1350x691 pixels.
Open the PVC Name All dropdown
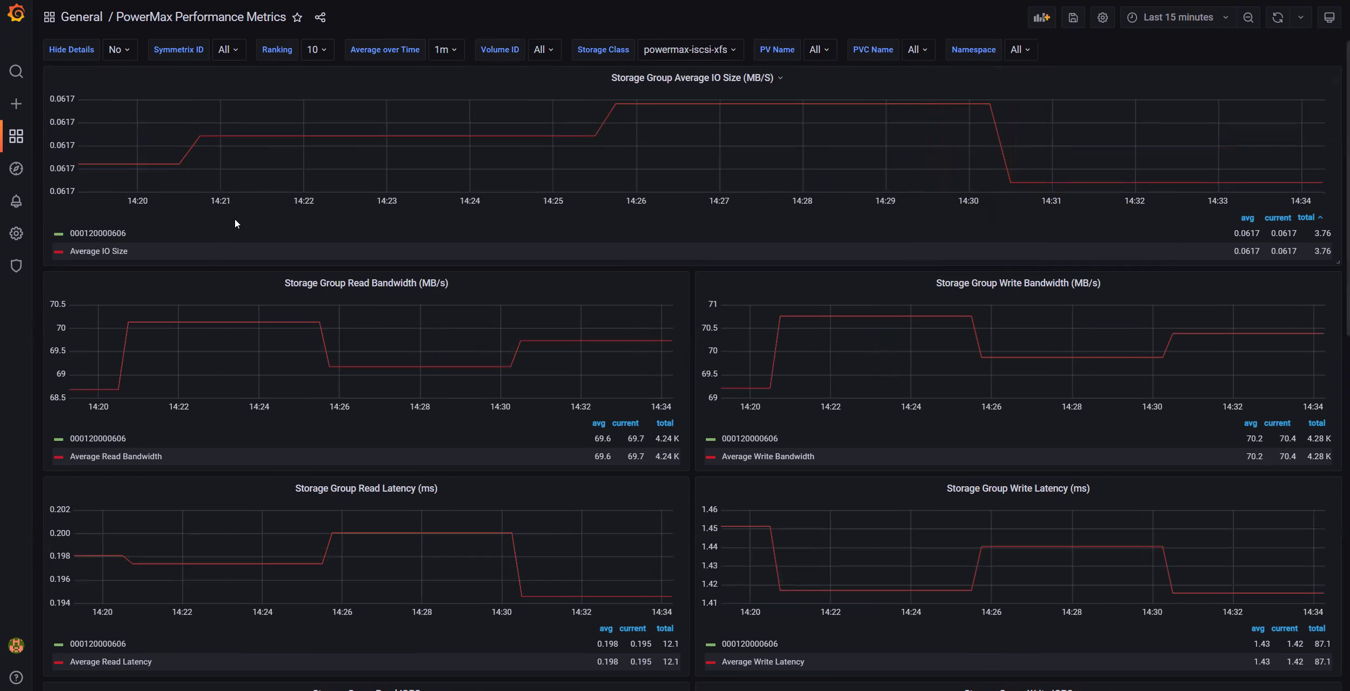[918, 50]
